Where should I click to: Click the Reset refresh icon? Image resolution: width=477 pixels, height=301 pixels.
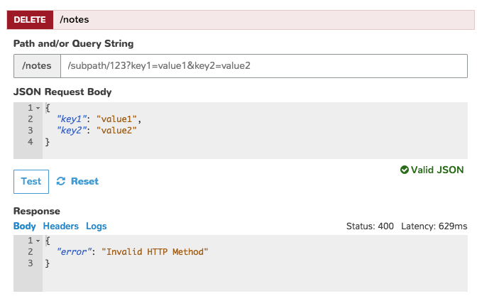coord(60,181)
